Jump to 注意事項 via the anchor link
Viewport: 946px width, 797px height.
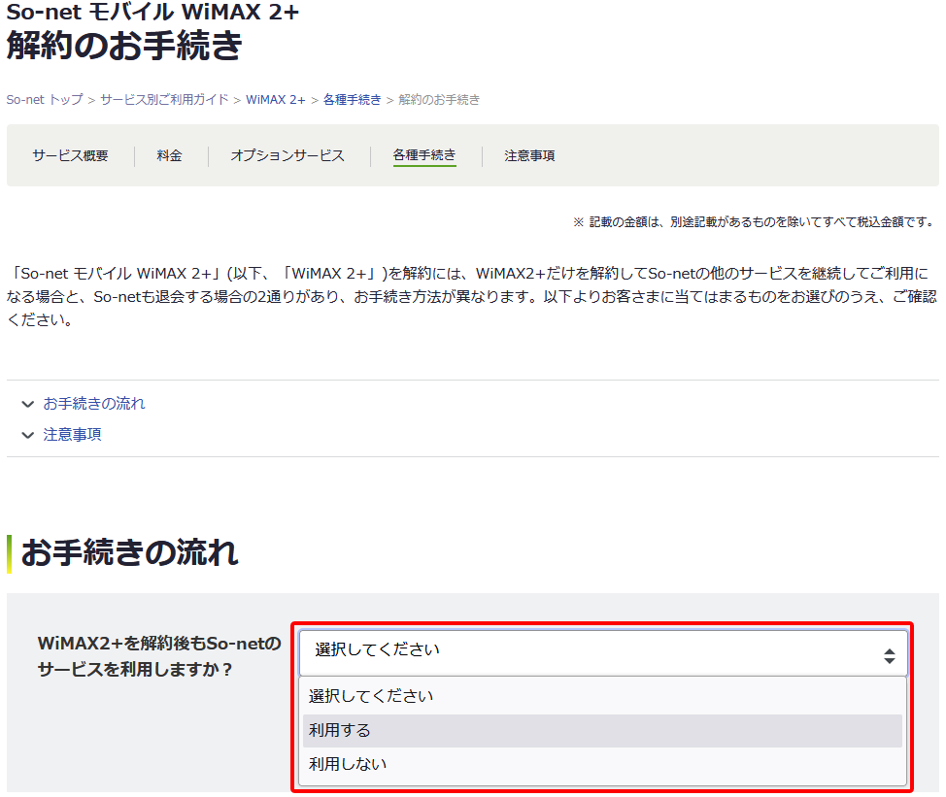point(72,435)
